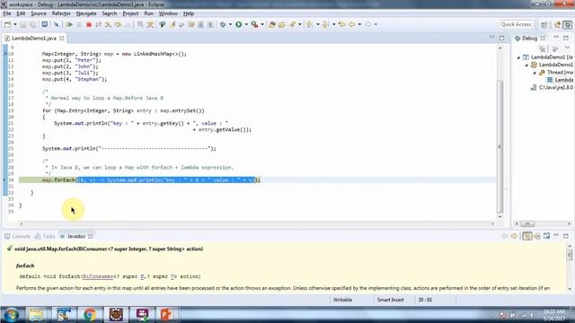Click the Resume debug icon

pyautogui.click(x=69, y=24)
